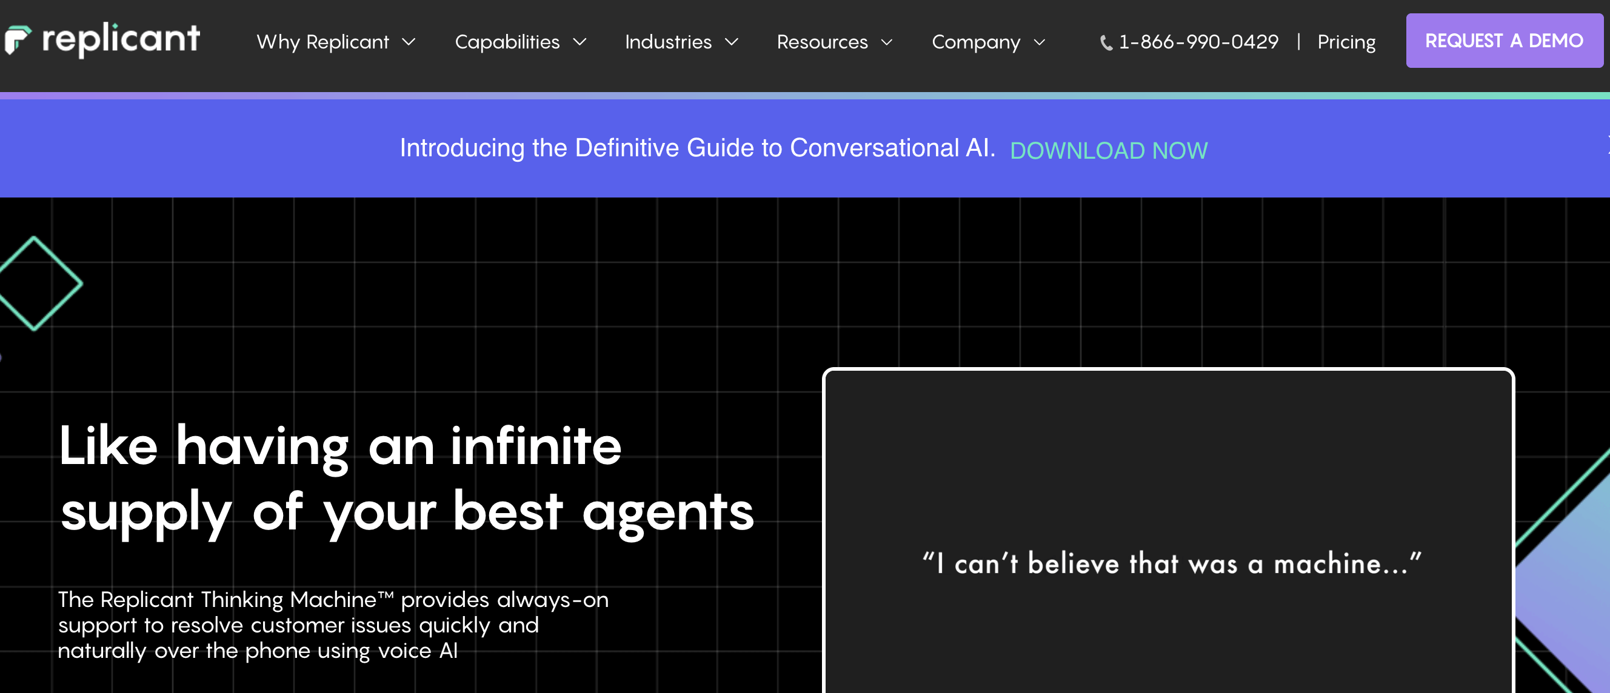
Task: Click the Replicant logo
Action: [x=102, y=40]
